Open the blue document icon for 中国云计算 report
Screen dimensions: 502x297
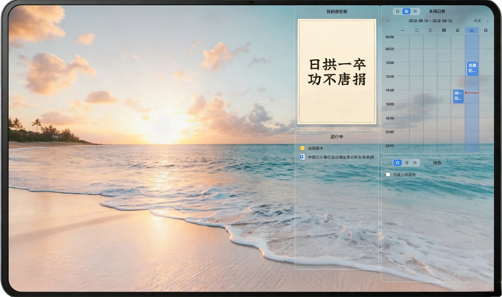pyautogui.click(x=302, y=157)
